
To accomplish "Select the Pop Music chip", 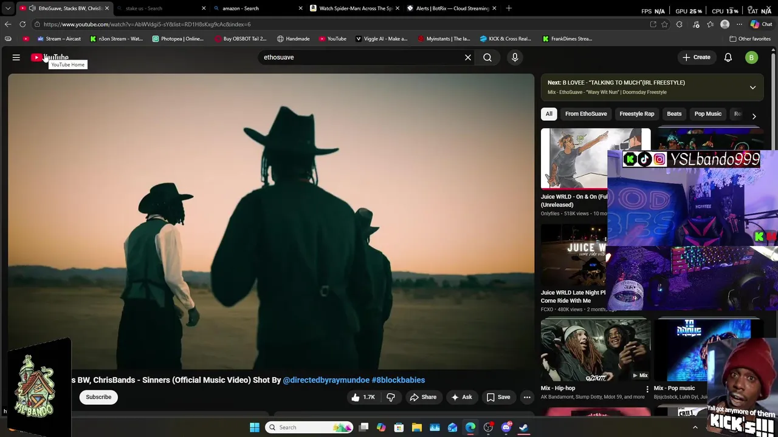I will click(708, 113).
